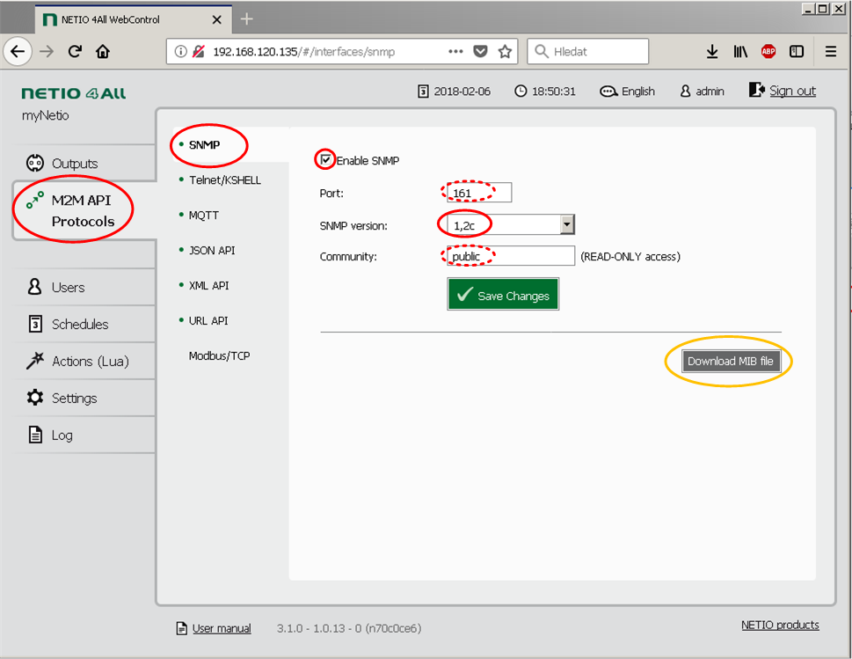The image size is (852, 659).
Task: Open the page actions ellipsis menu
Action: pos(455,52)
